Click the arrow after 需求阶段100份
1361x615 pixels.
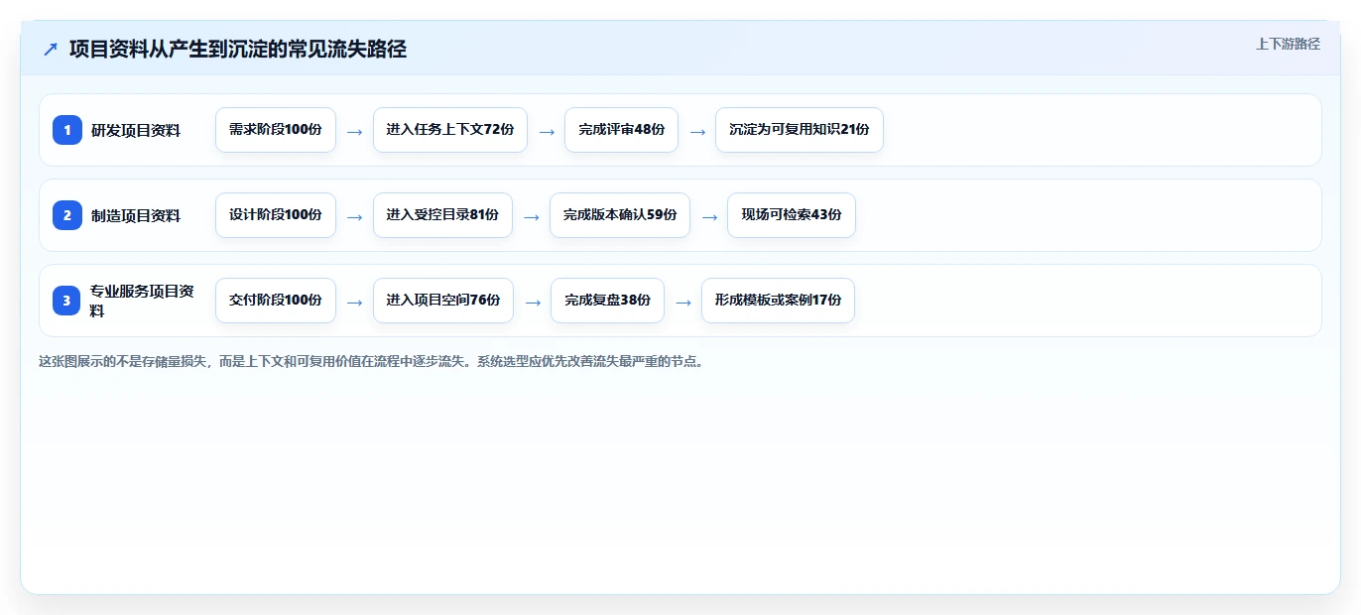point(354,131)
